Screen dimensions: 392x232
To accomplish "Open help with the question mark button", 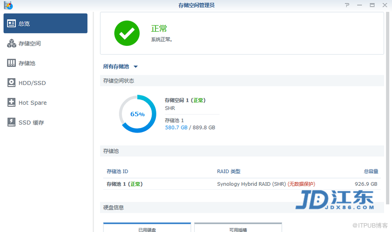I will coord(347,5).
